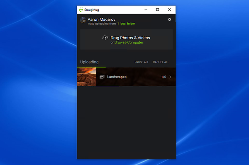Click the 1/5 upload count
This screenshot has width=249, height=165.
click(x=164, y=77)
